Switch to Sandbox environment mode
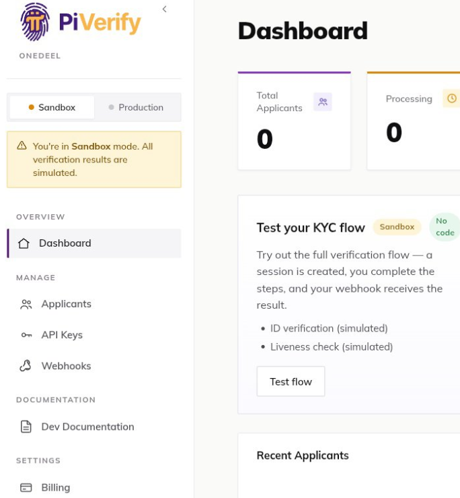Screen dimensions: 460x498 click(x=52, y=107)
